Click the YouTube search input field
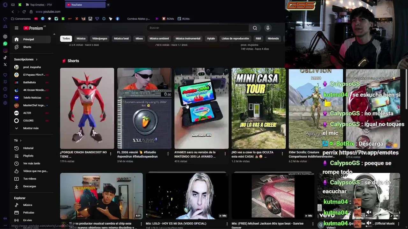The width and height of the screenshot is (408, 229). 198,28
